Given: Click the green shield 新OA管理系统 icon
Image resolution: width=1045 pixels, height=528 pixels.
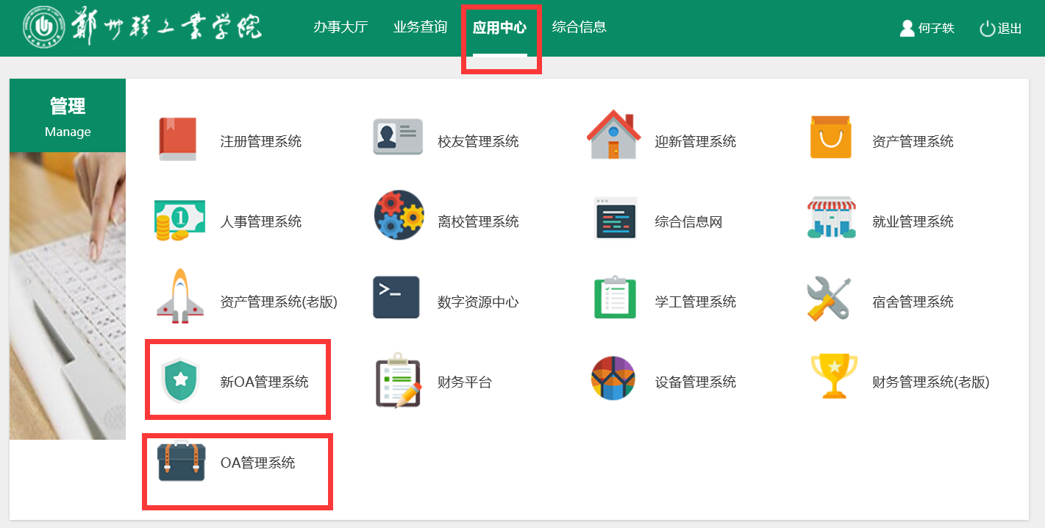Looking at the screenshot, I should (x=180, y=381).
